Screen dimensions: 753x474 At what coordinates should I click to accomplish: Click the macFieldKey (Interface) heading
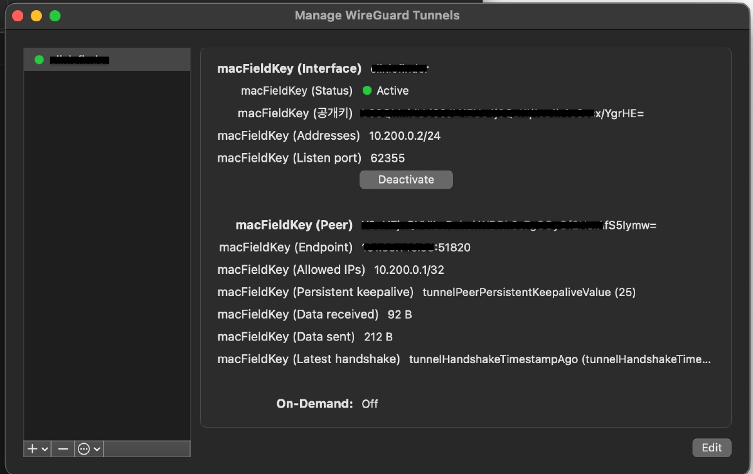289,68
